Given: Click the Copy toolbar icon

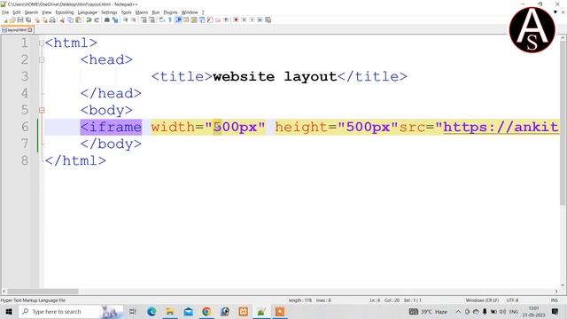Looking at the screenshot, I should pyautogui.click(x=70, y=19).
